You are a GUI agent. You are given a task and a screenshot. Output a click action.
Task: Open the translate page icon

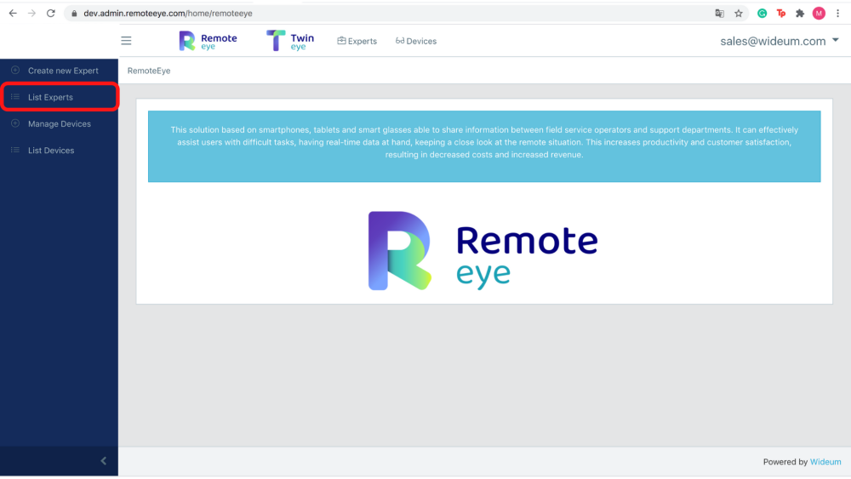coord(720,14)
